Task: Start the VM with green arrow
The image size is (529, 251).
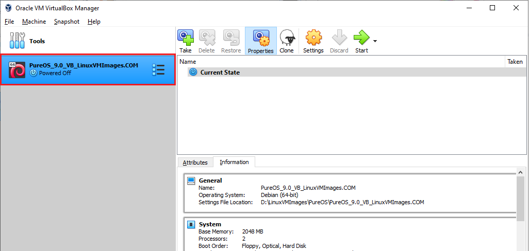Action: [361, 38]
